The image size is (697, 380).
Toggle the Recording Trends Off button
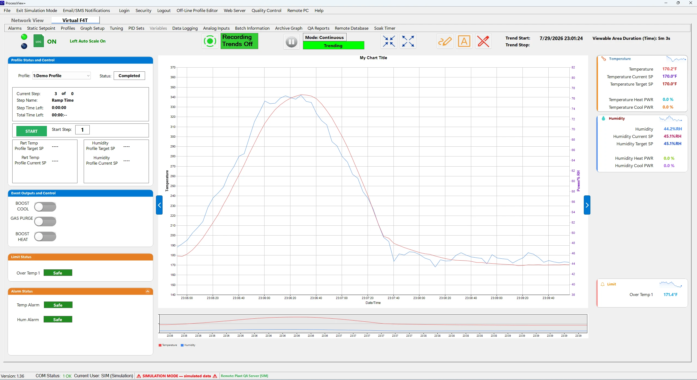239,41
